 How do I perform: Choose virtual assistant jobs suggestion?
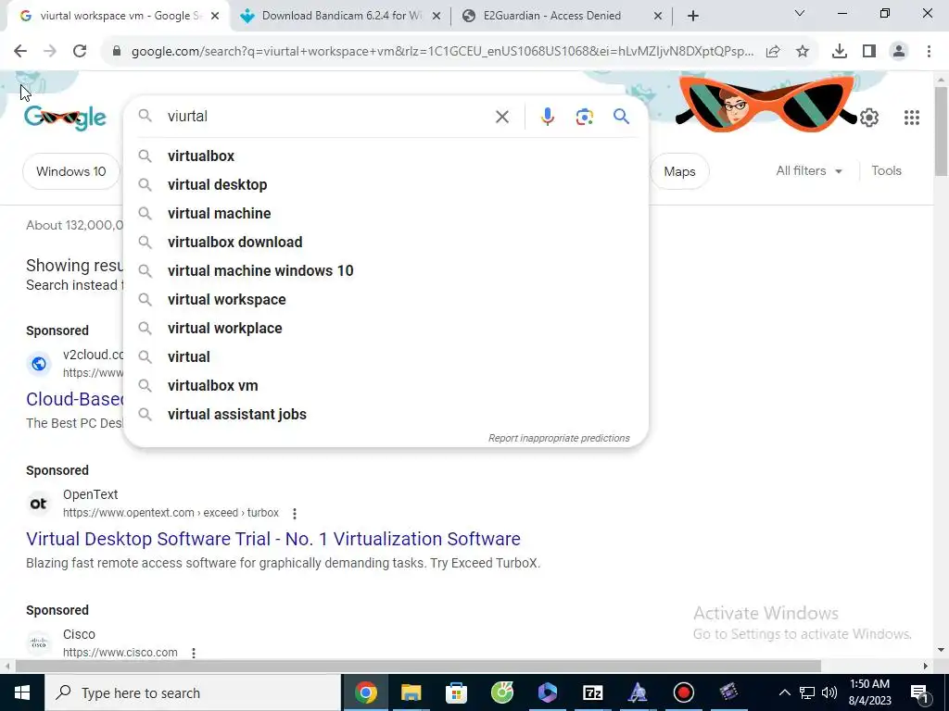click(x=386, y=415)
